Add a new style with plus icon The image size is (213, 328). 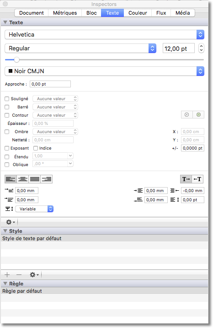pyautogui.click(x=7, y=274)
